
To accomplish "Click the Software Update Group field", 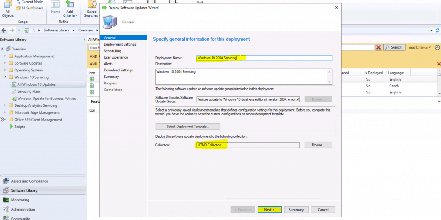I will (x=248, y=99).
